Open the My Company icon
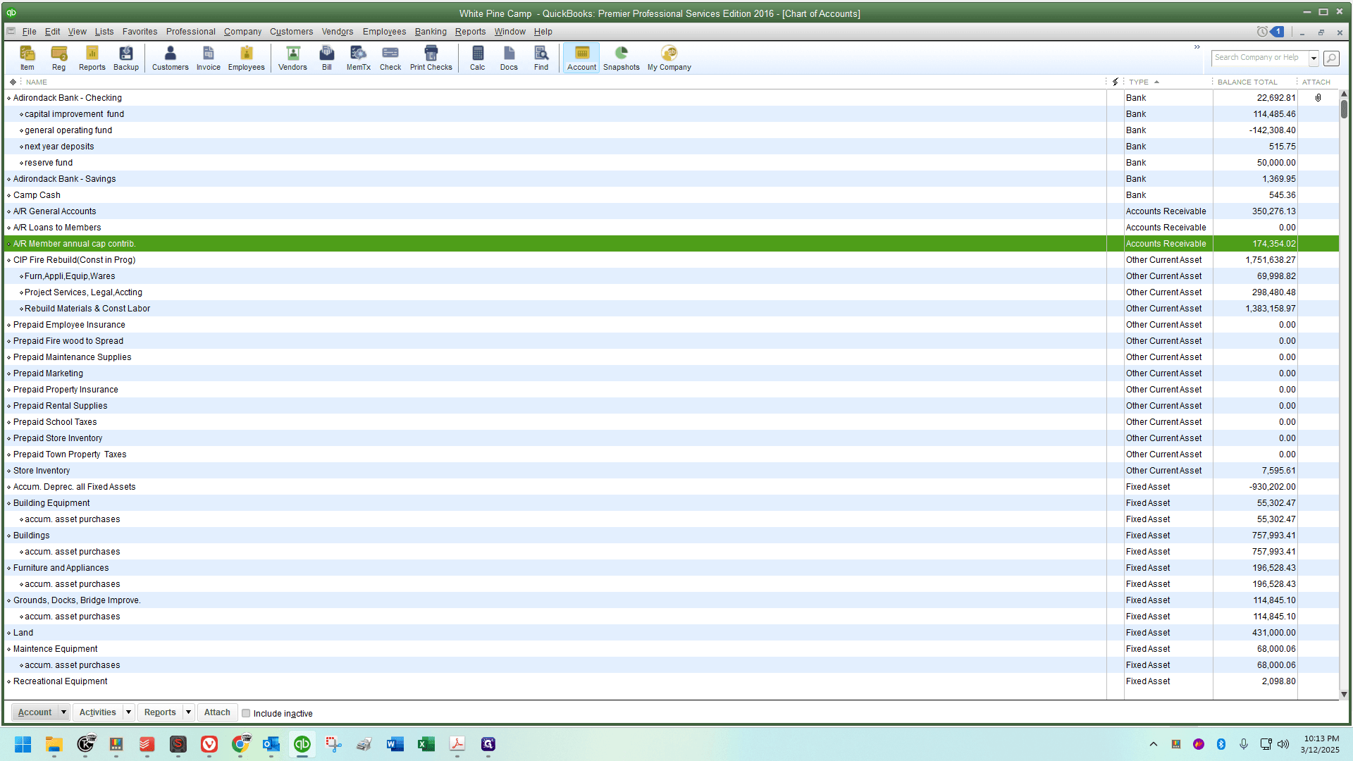 (669, 58)
